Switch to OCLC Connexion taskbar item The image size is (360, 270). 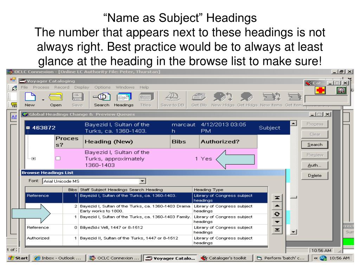click(115, 258)
